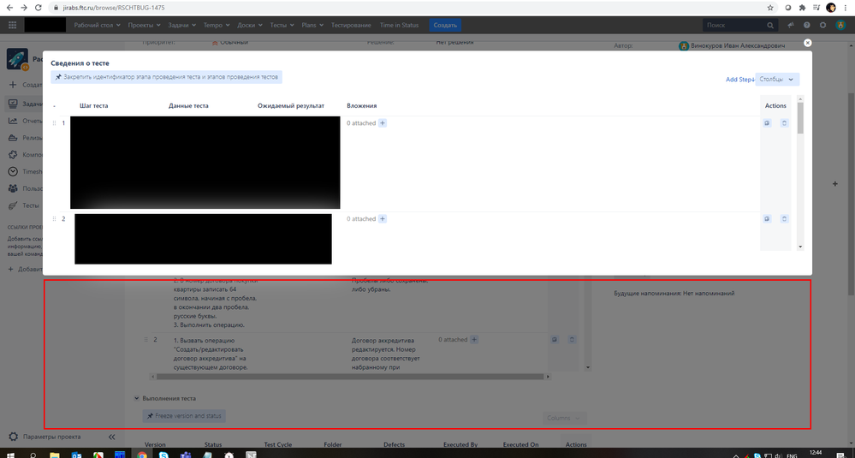This screenshot has width=855, height=458.
Task: Click the Add Step link
Action: (x=739, y=80)
